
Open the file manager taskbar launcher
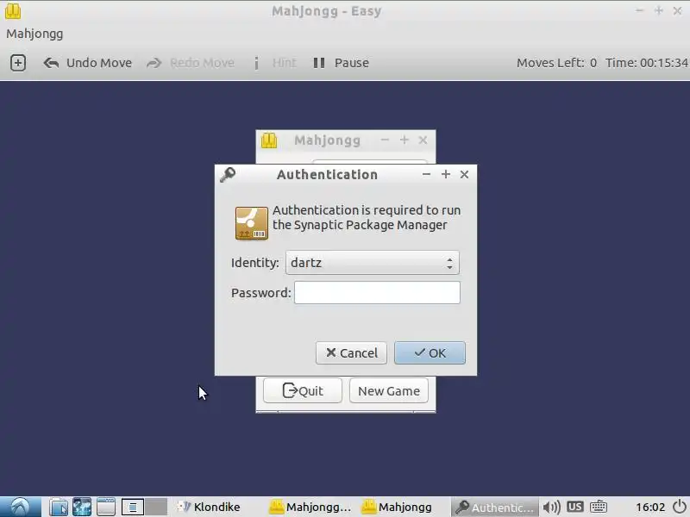click(58, 507)
